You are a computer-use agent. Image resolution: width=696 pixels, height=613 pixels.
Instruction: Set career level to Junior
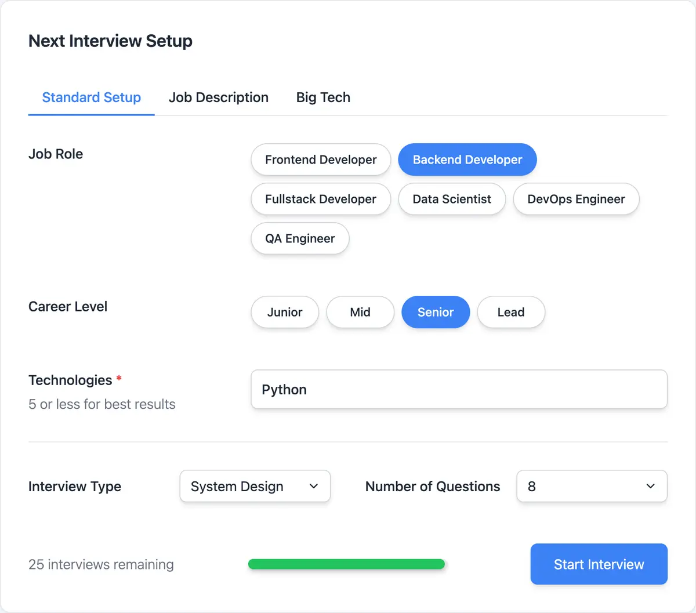coord(285,312)
